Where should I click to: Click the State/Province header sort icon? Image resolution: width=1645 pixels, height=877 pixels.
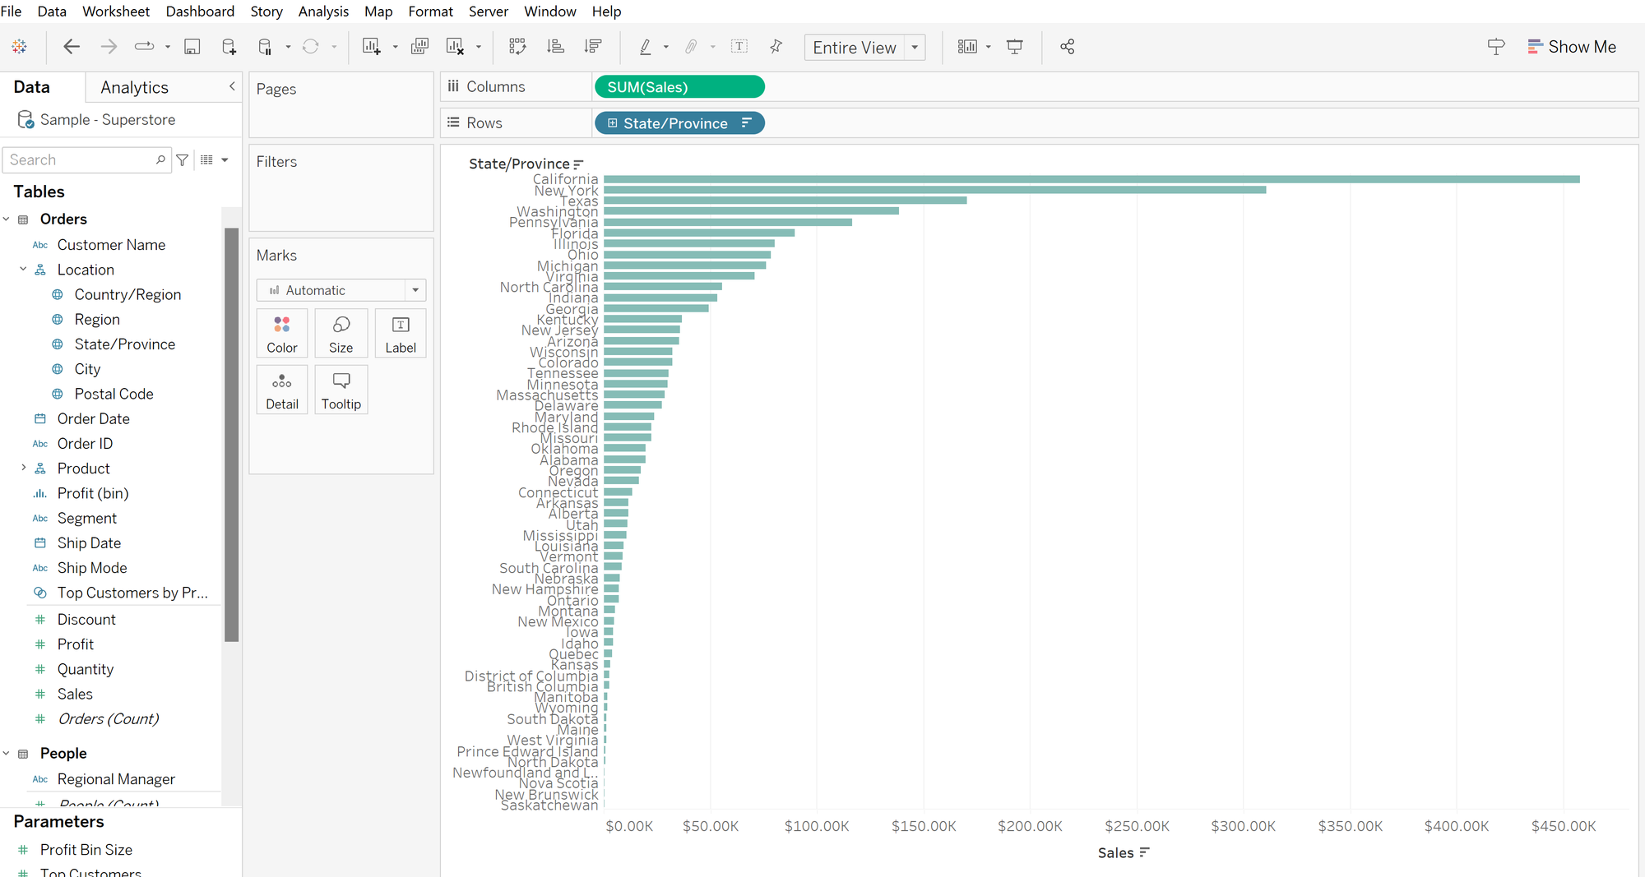578,164
